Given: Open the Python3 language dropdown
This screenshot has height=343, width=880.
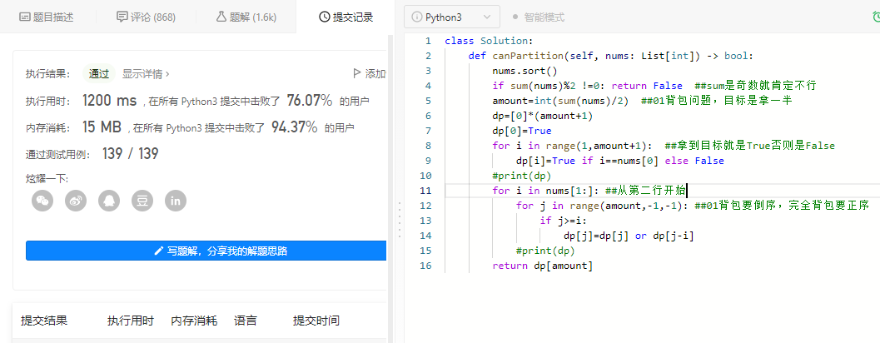Looking at the screenshot, I should [x=453, y=17].
